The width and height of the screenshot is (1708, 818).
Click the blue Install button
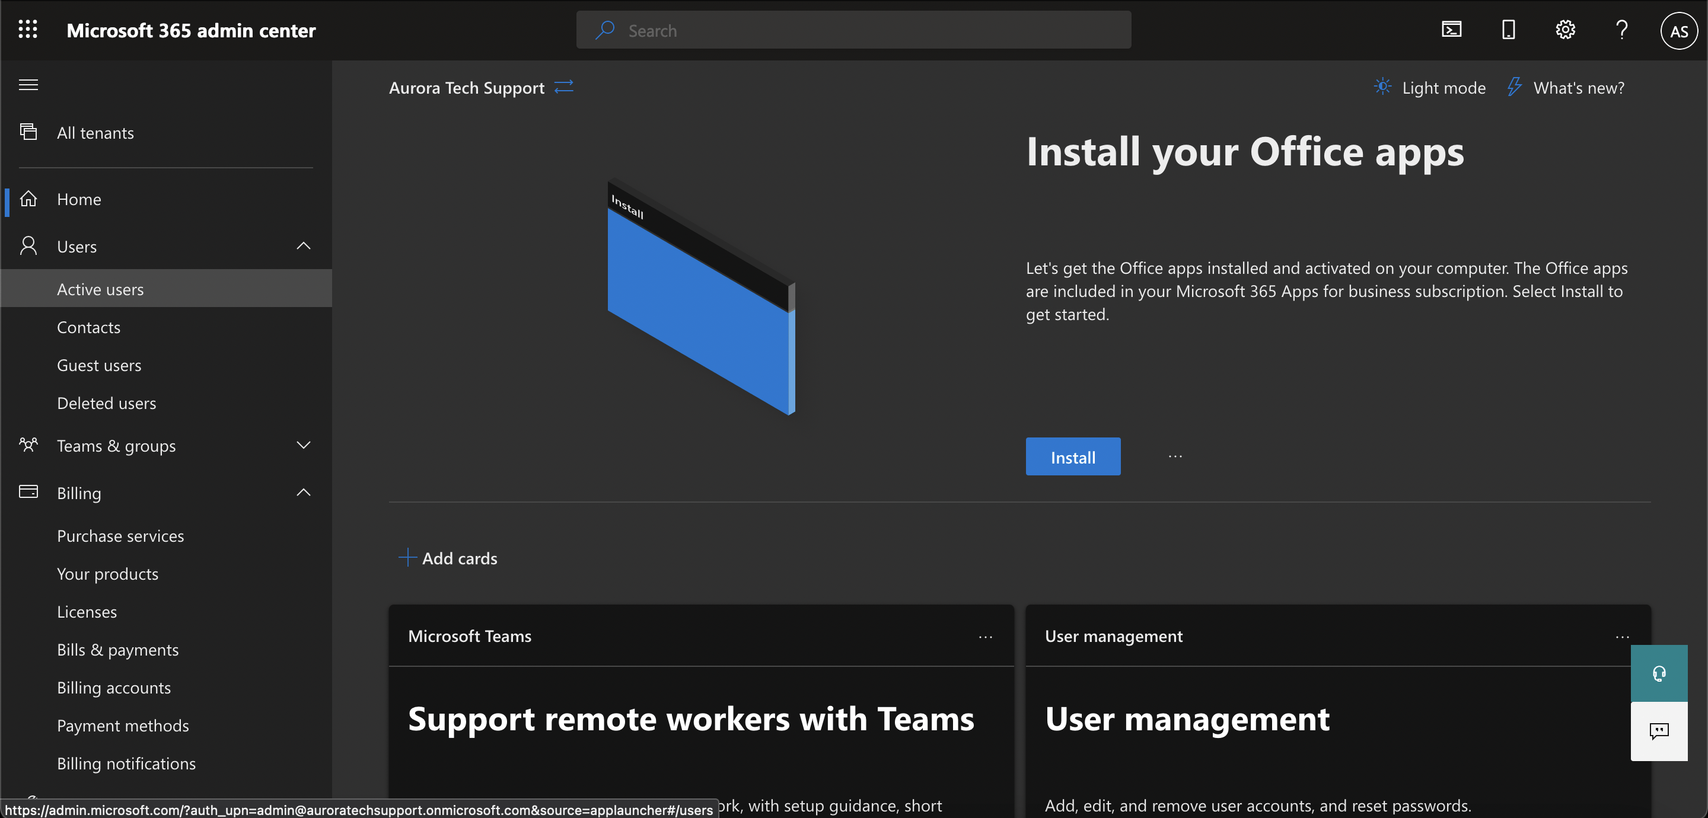click(x=1073, y=456)
